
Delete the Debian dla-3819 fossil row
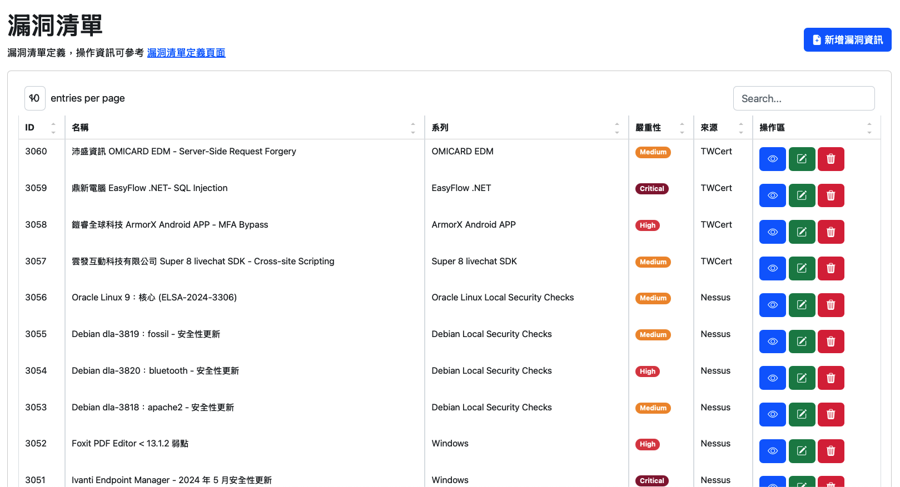coord(831,342)
